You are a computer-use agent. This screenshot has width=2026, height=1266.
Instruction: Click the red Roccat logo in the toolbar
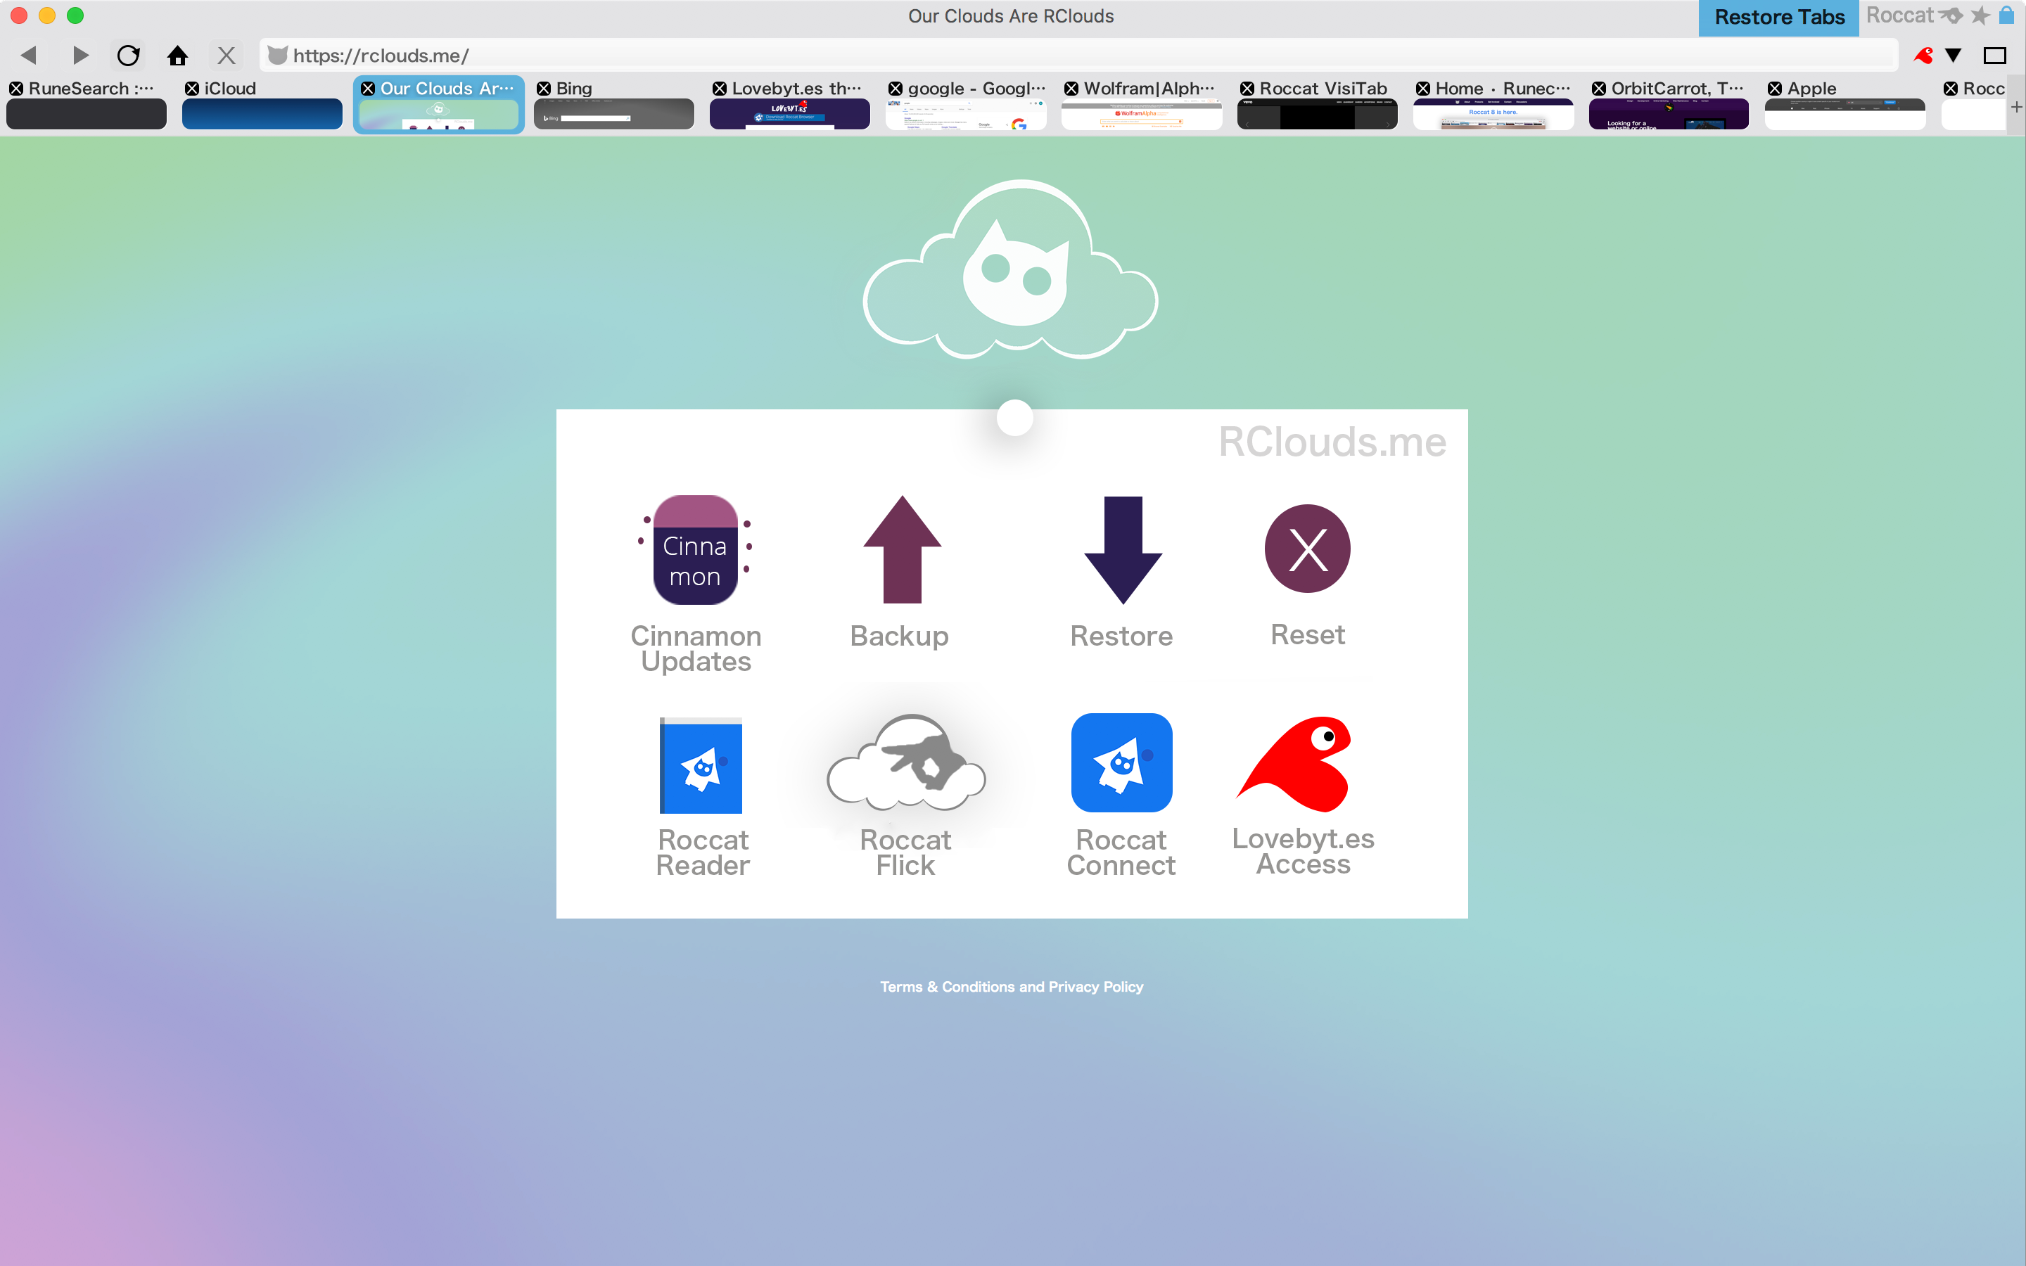click(1923, 56)
